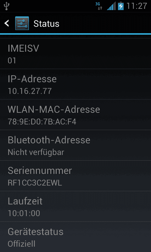Tap the IP value 10.16.27.77

coord(30,91)
